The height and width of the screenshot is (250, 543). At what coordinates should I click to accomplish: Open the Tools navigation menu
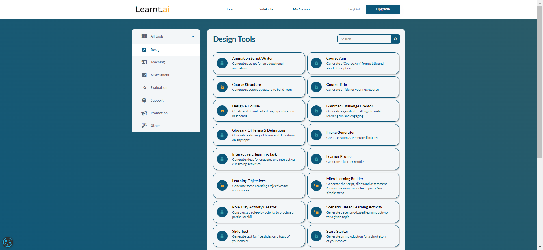tap(230, 9)
